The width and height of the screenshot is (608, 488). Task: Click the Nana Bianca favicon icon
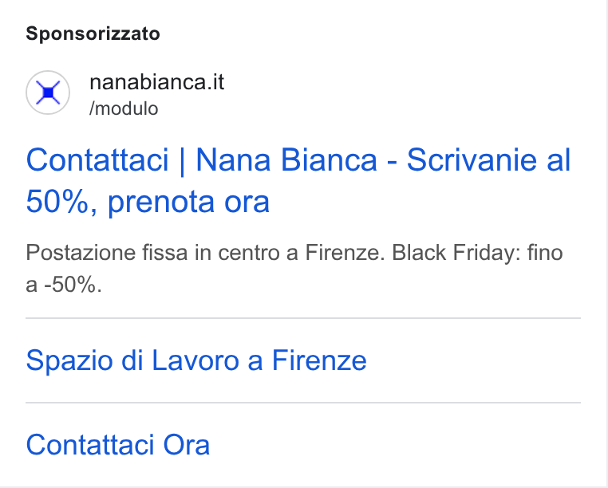coord(48,92)
